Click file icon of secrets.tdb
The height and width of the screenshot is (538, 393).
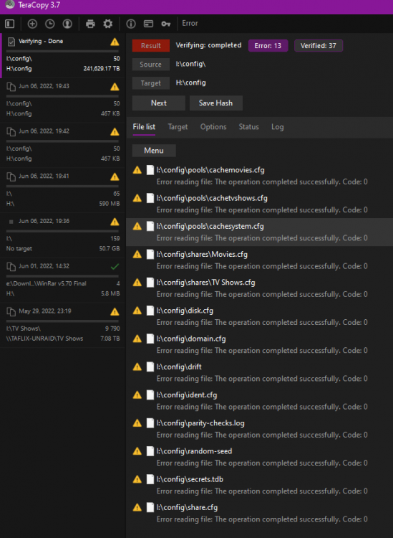click(150, 479)
